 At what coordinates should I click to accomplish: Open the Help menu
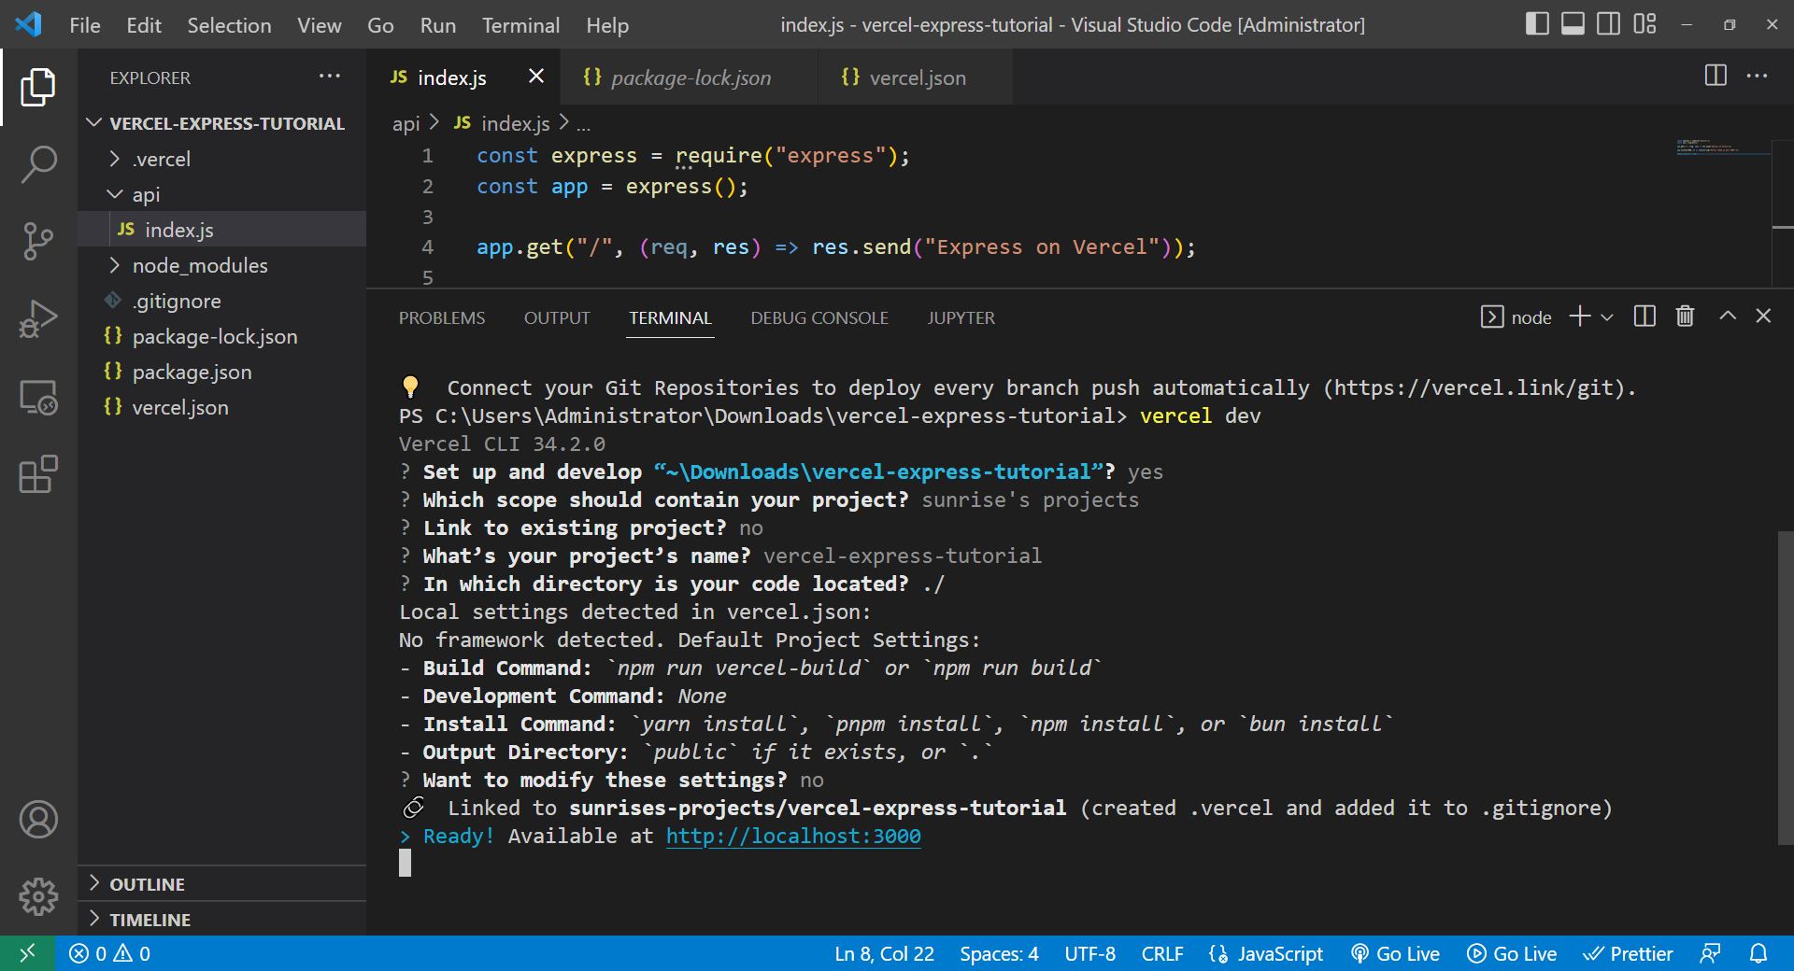pyautogui.click(x=607, y=25)
